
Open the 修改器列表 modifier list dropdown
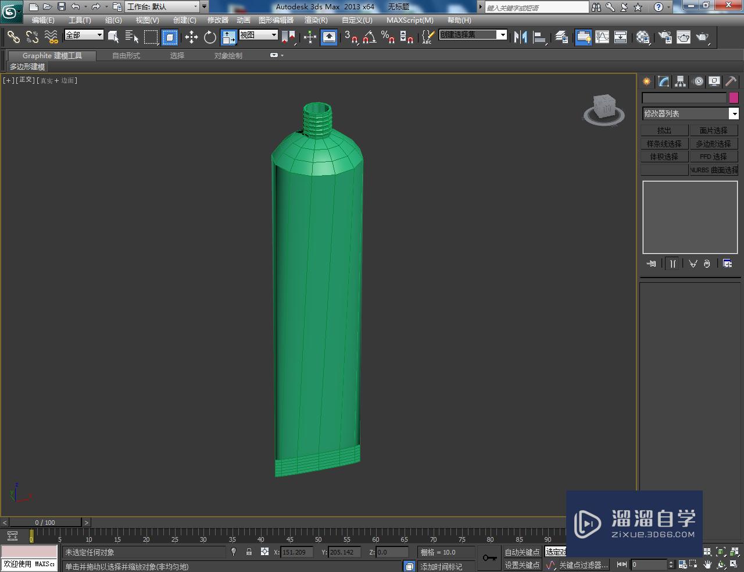(x=690, y=113)
